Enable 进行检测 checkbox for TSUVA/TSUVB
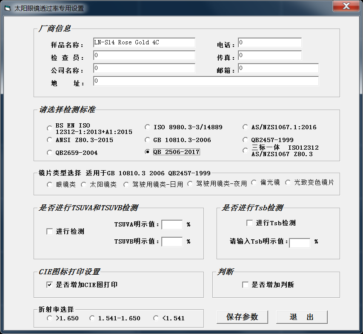The width and height of the screenshot is (363, 334). coord(50,232)
